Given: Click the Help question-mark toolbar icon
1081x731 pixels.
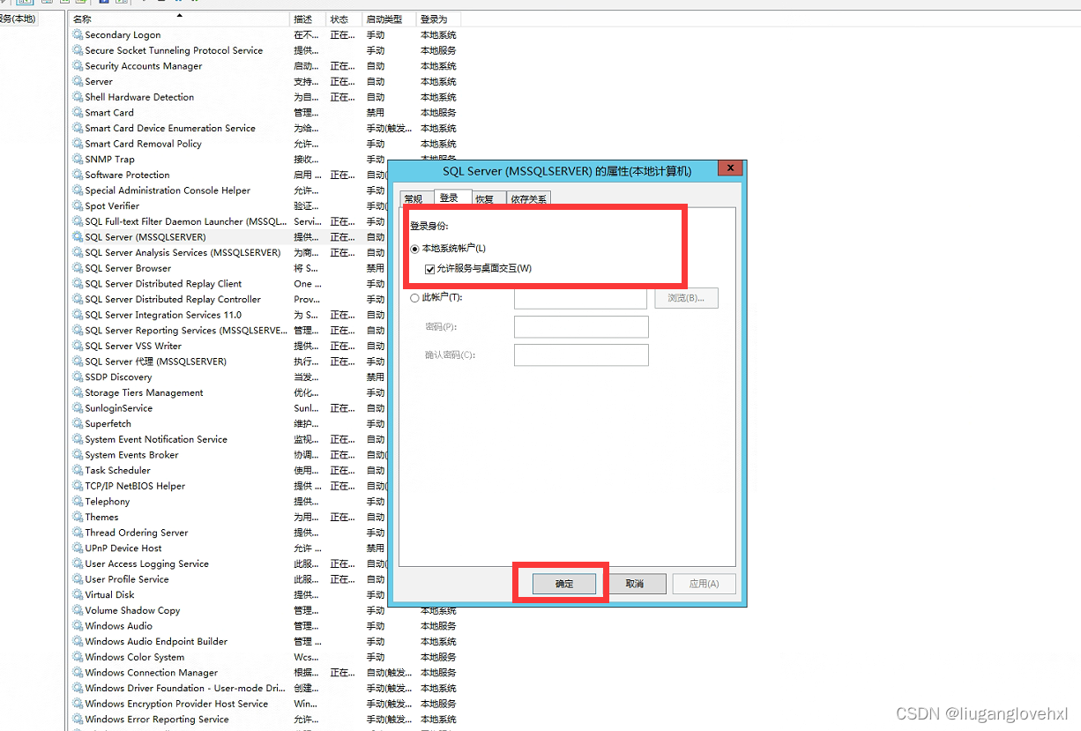Looking at the screenshot, I should [103, 4].
